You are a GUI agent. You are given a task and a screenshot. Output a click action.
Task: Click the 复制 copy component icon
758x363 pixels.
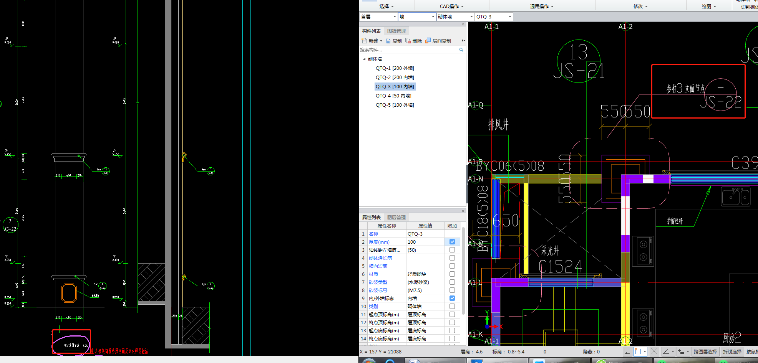tap(388, 41)
